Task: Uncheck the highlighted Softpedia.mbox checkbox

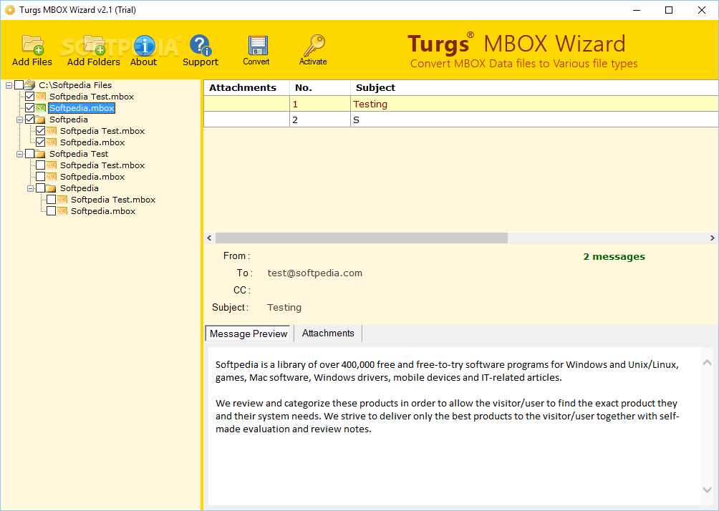Action: tap(30, 108)
